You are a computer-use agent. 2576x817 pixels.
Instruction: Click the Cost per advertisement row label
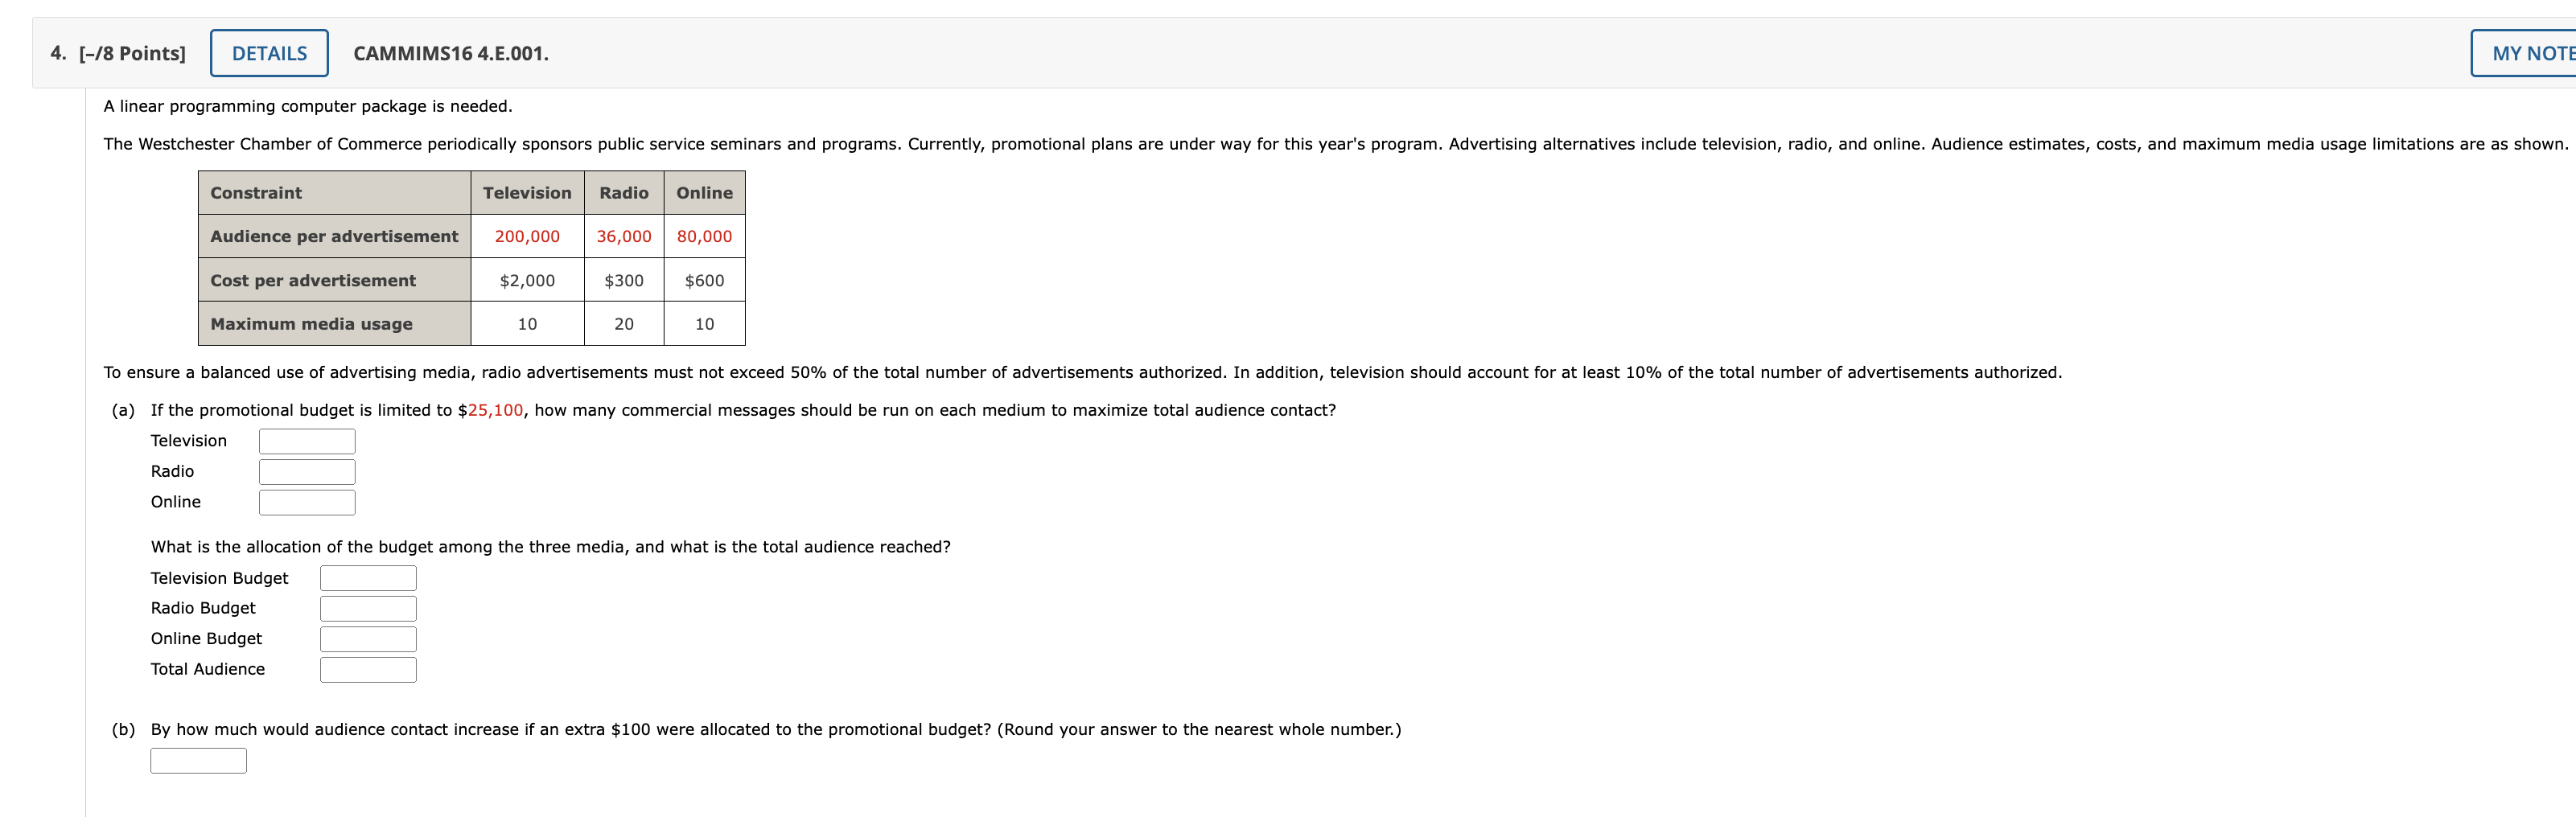[312, 280]
